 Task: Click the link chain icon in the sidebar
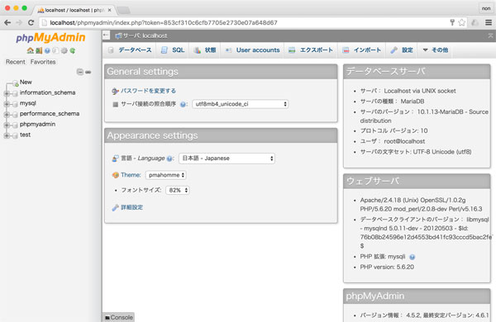coord(88,72)
